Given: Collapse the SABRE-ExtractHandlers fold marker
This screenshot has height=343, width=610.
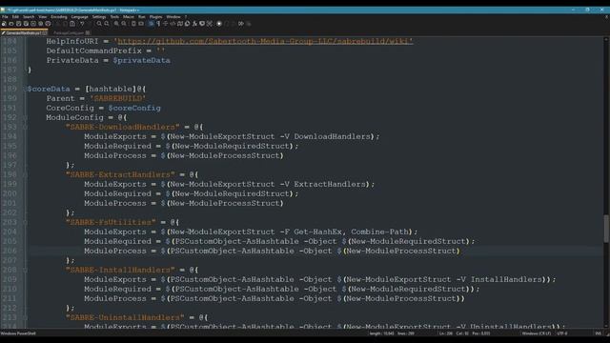Looking at the screenshot, I should [25, 174].
